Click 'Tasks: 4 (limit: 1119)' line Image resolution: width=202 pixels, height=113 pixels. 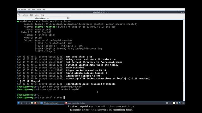tap(40, 35)
